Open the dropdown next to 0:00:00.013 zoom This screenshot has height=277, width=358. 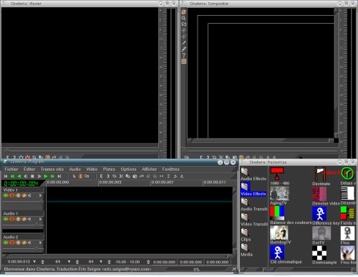tap(34, 262)
